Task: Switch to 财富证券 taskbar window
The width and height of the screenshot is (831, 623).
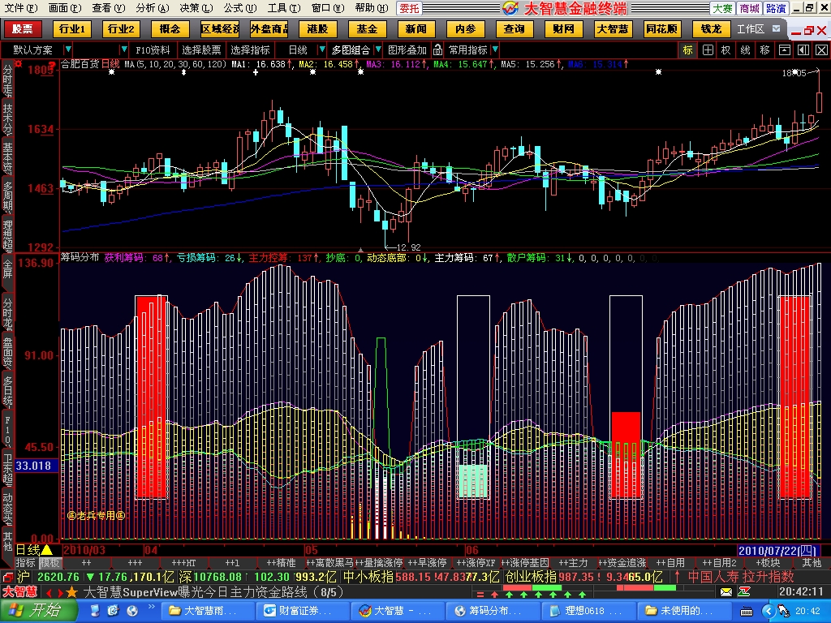Action: pos(302,612)
